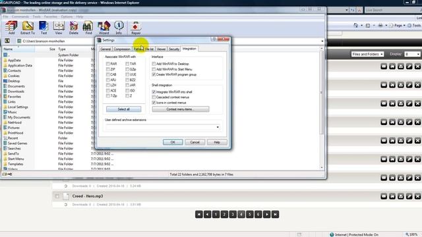Click Cancel in Settings dialog
Screen dimensions: 422x237
[195, 142]
